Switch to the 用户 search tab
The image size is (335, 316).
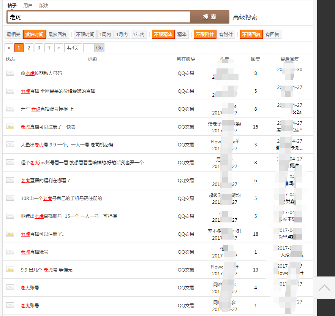[28, 6]
